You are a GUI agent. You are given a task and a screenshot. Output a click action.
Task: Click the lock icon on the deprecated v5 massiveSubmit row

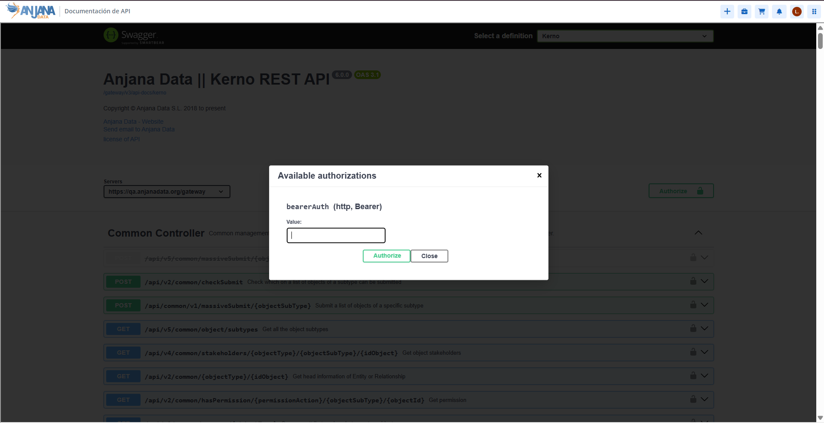coord(693,257)
